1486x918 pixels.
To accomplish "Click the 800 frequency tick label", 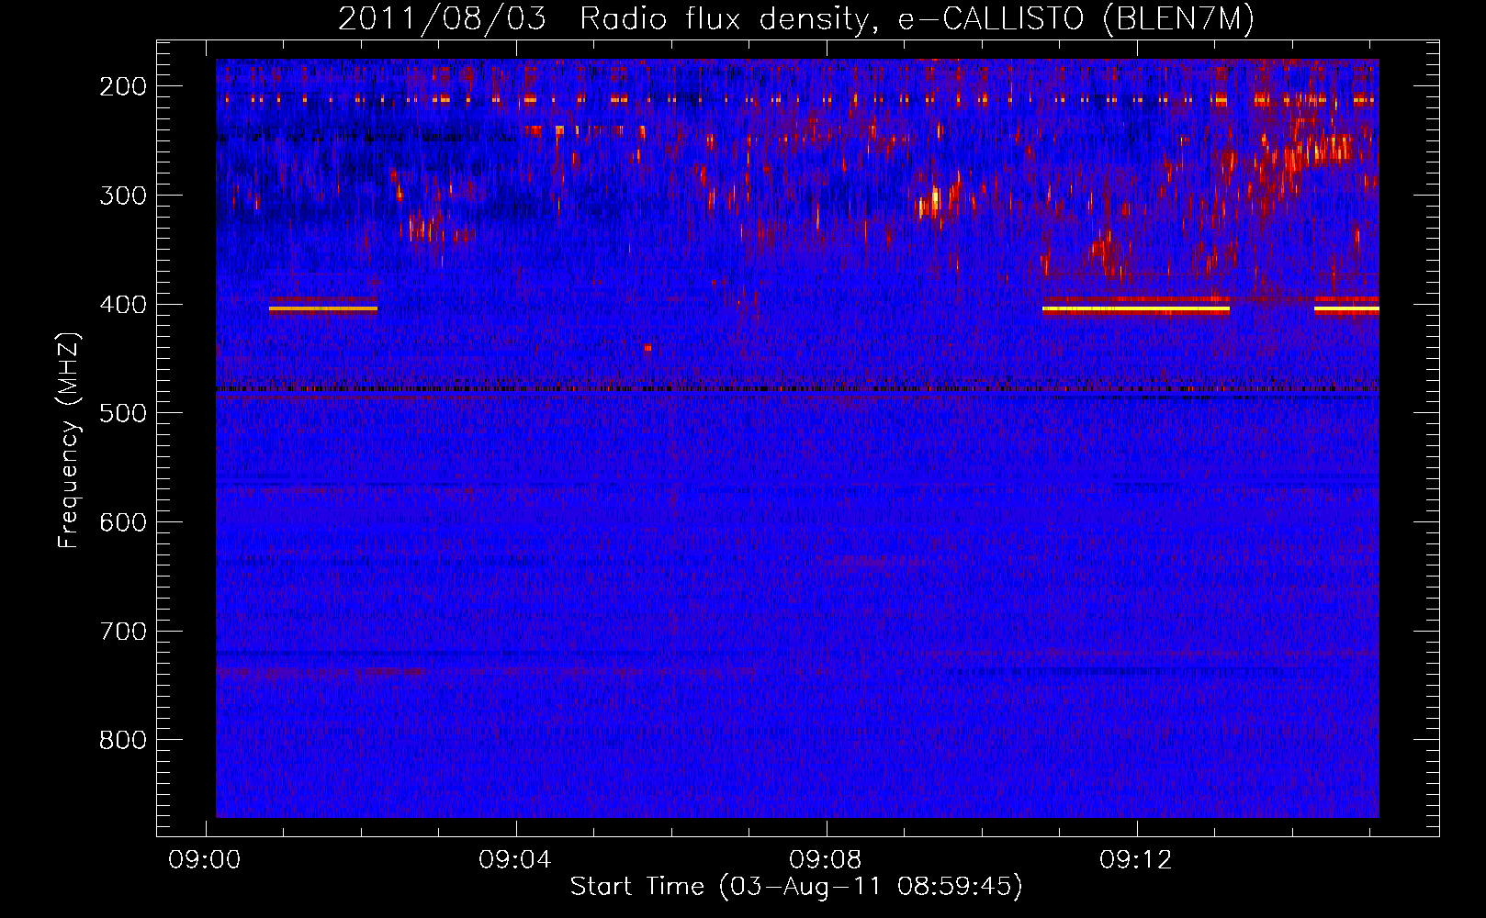I will pyautogui.click(x=123, y=740).
